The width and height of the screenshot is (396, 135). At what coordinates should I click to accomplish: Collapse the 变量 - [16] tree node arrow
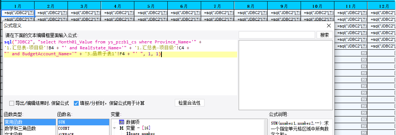[114, 128]
